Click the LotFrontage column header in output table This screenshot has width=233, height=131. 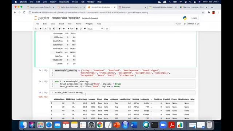[82, 99]
